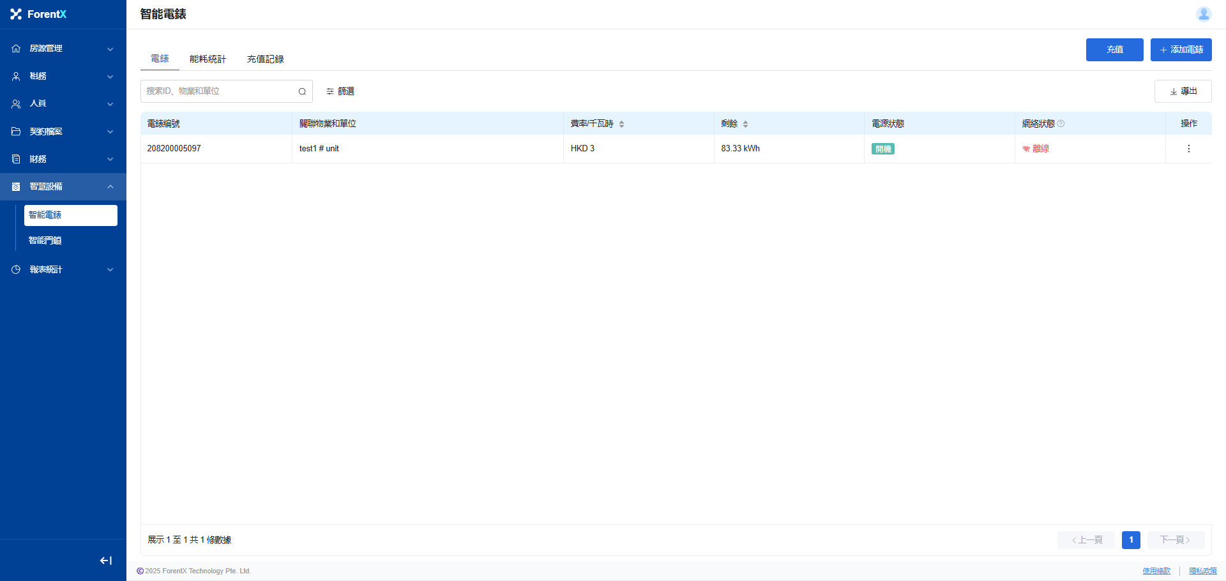Expand the 房源管理 sidebar menu
This screenshot has height=581, width=1226.
(x=63, y=49)
